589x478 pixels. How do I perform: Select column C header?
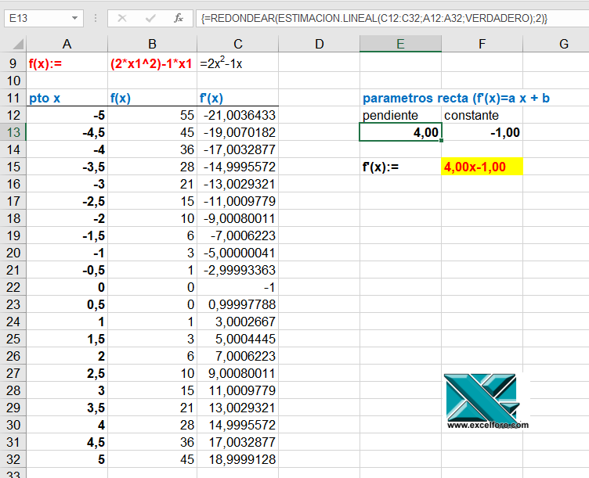[238, 45]
